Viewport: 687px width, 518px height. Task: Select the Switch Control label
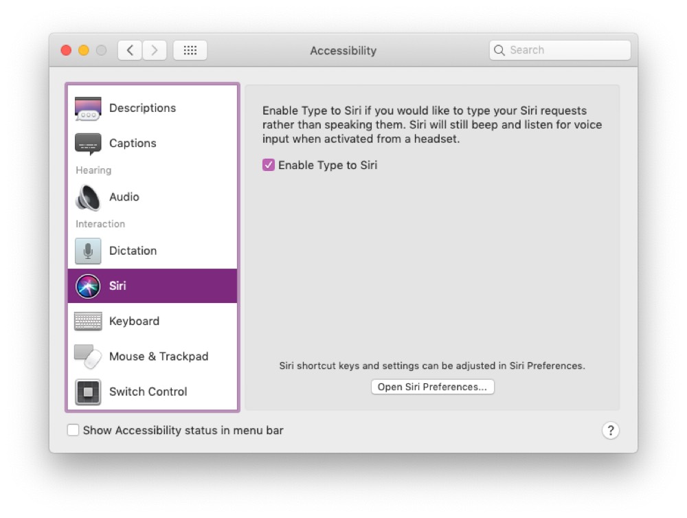point(148,392)
